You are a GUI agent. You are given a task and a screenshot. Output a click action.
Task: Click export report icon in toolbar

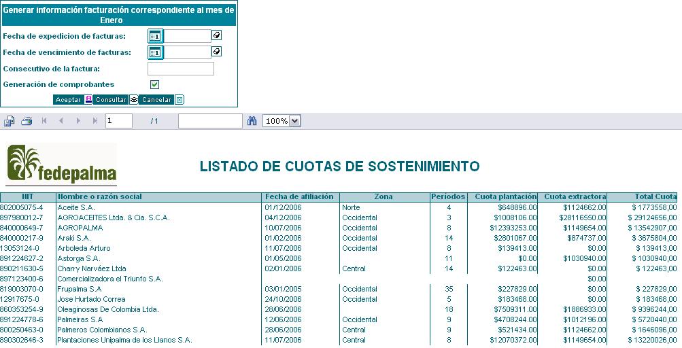click(9, 121)
